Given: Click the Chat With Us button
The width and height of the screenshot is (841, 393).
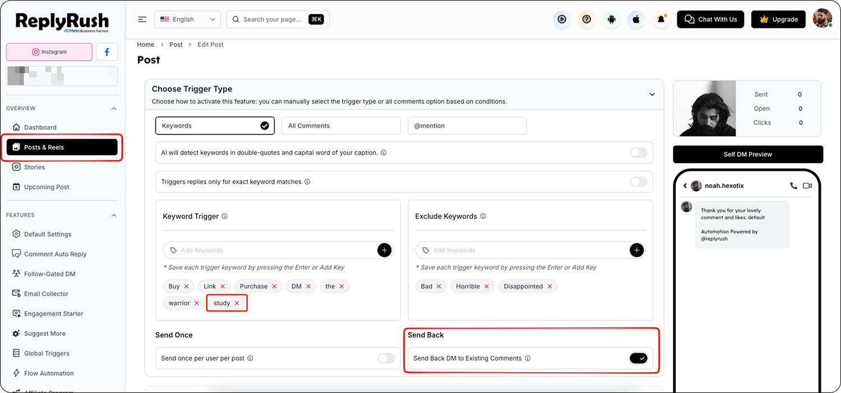Looking at the screenshot, I should [711, 19].
